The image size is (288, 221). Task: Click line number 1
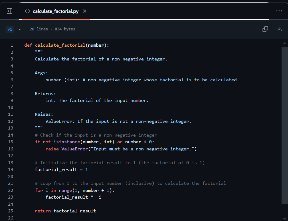coord(12,45)
